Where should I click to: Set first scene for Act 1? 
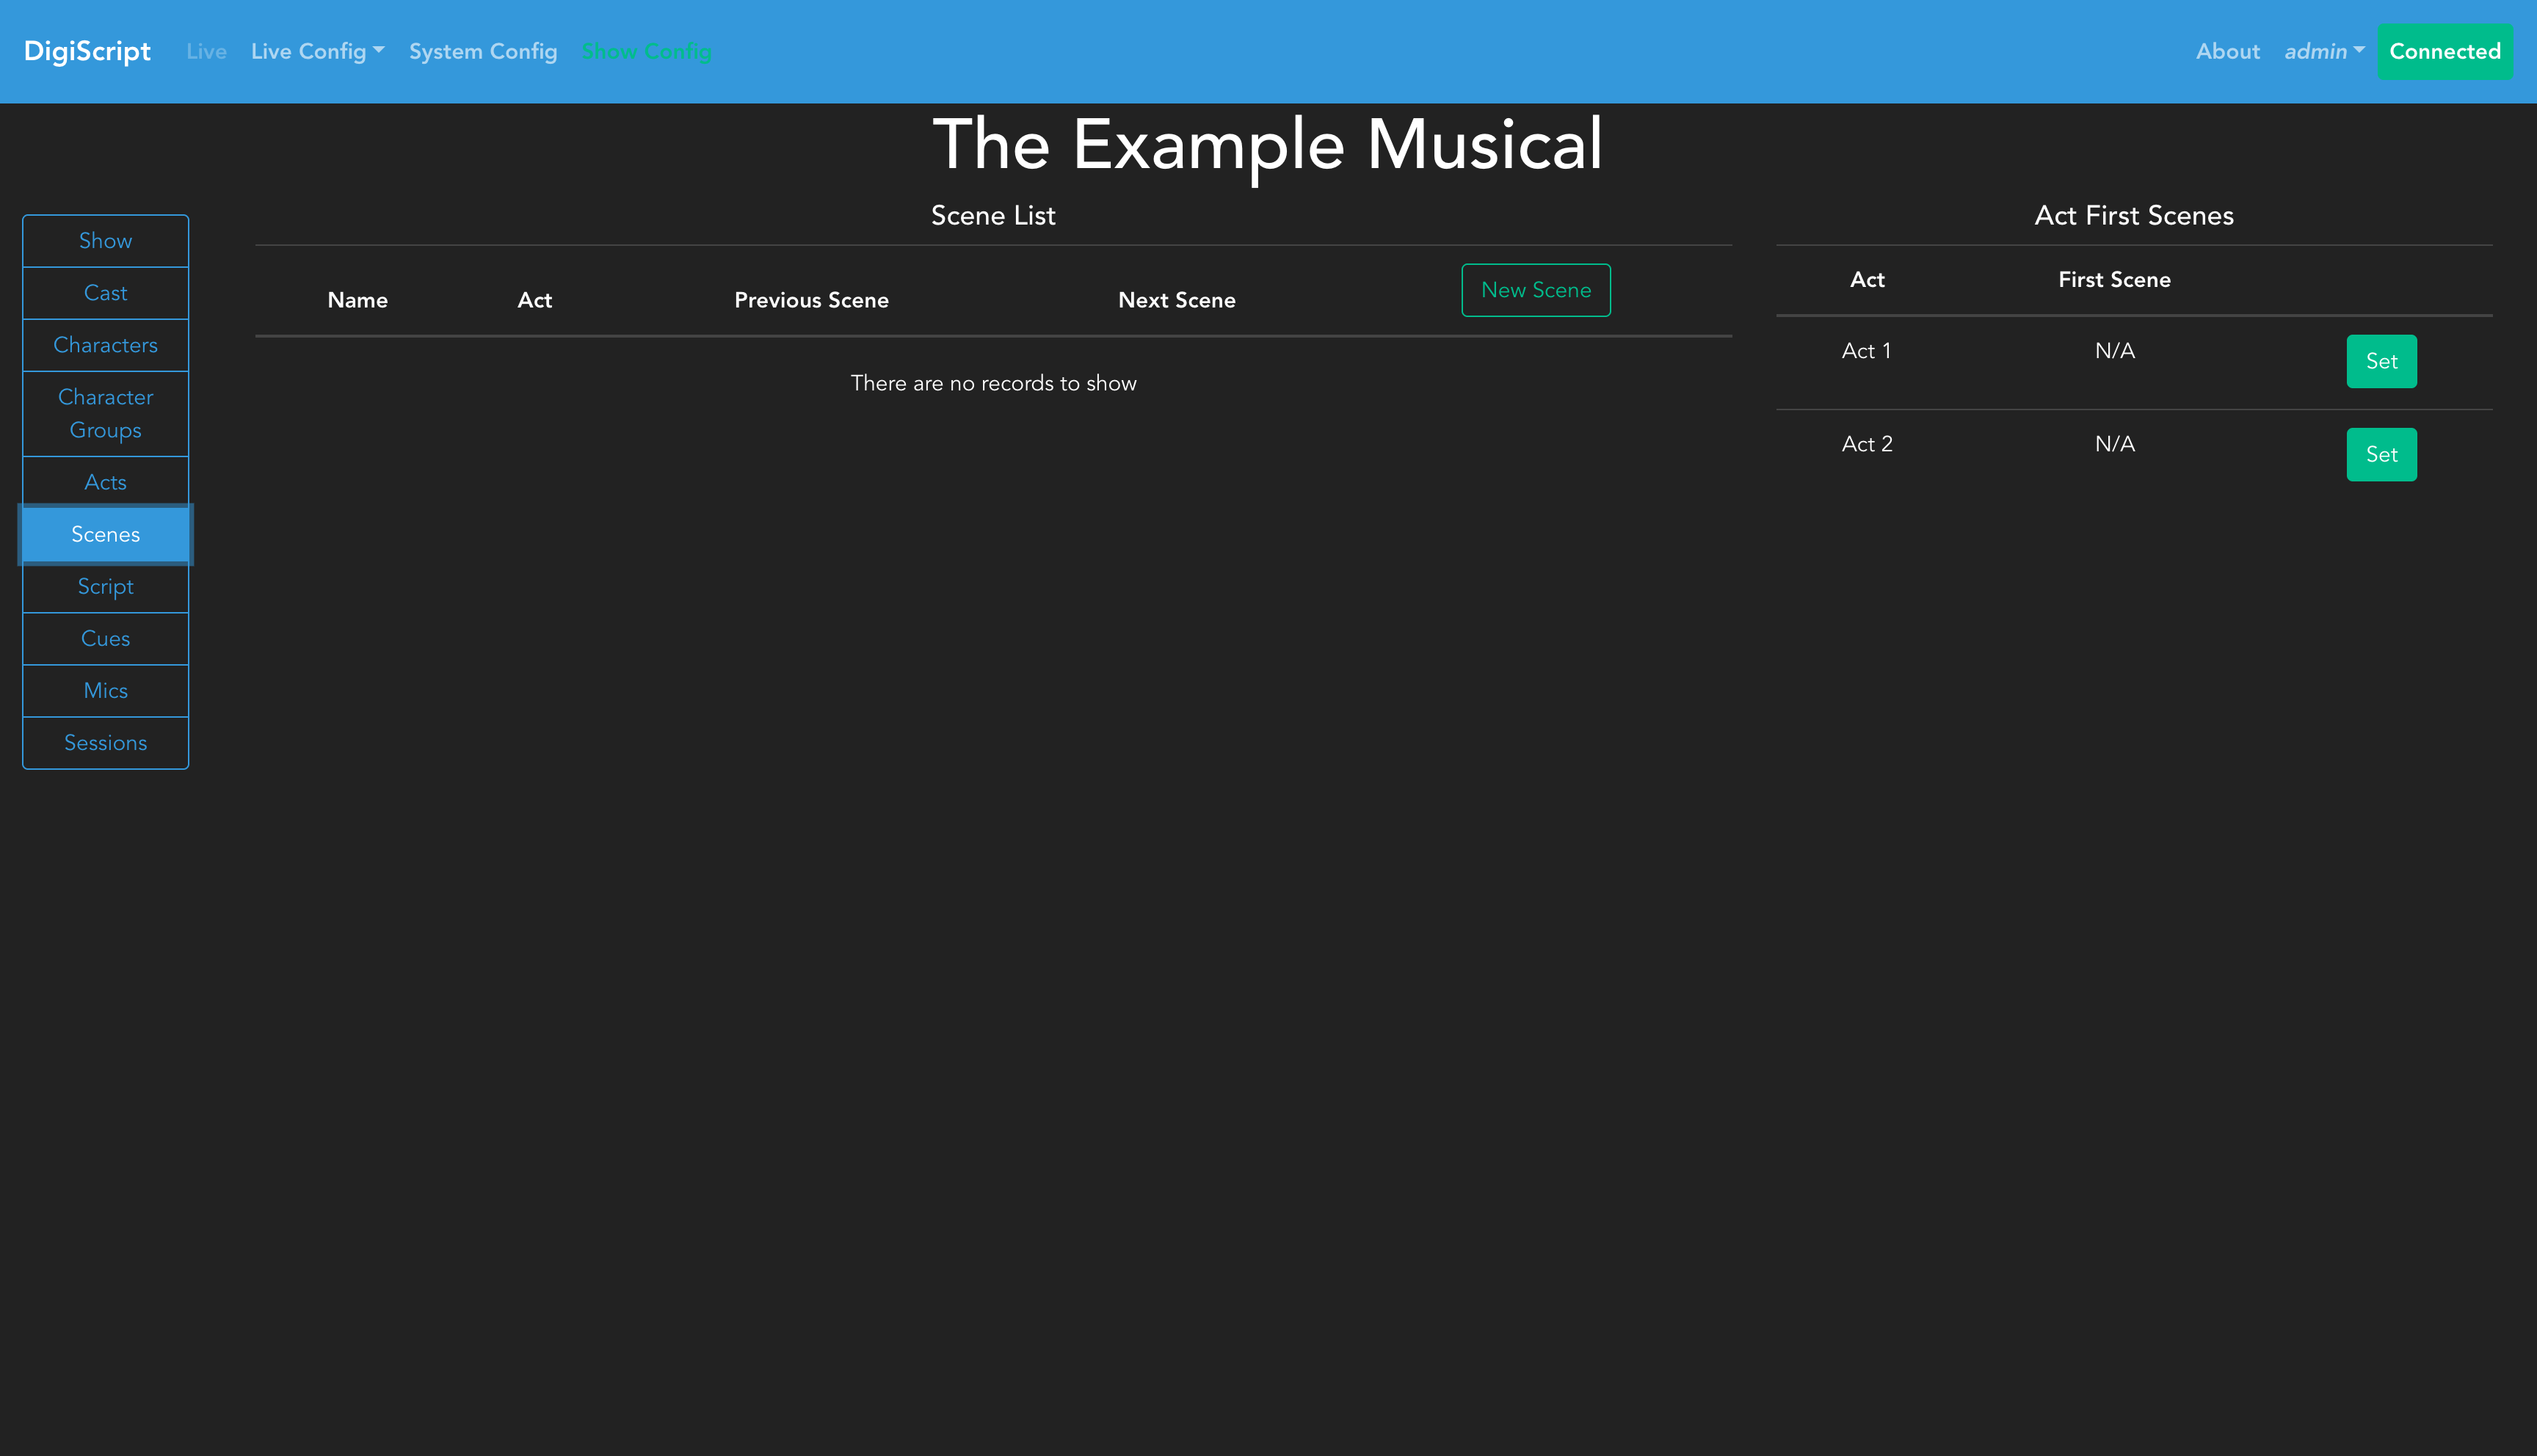2380,361
